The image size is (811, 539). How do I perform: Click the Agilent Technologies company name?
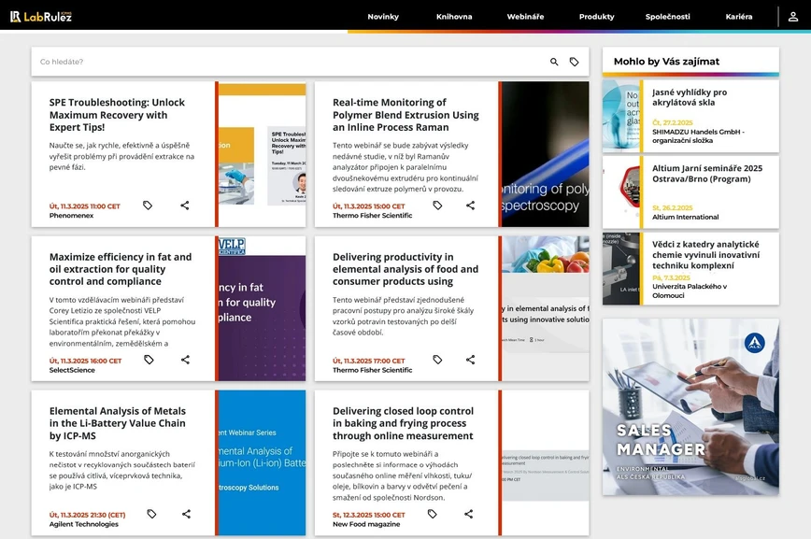click(x=84, y=524)
